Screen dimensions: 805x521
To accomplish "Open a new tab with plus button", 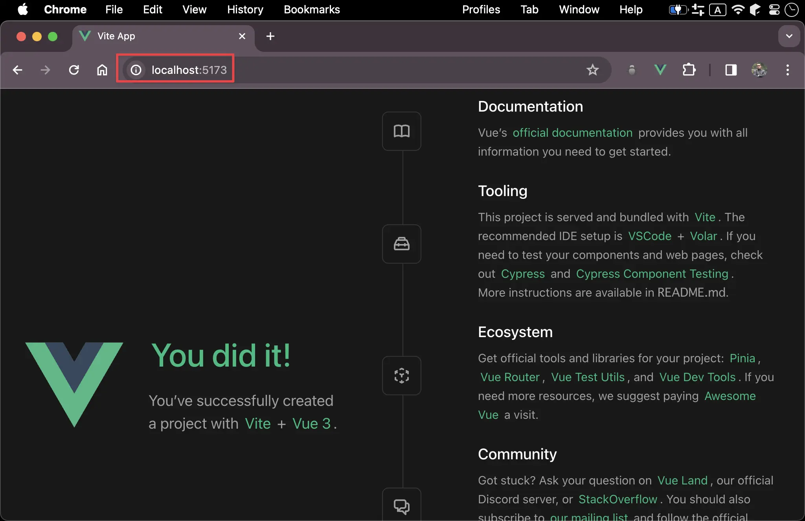I will click(x=270, y=36).
